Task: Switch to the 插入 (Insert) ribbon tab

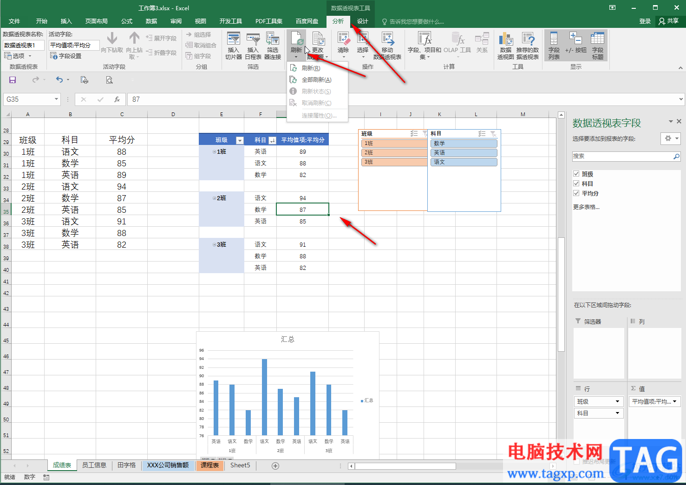Action: pos(66,21)
